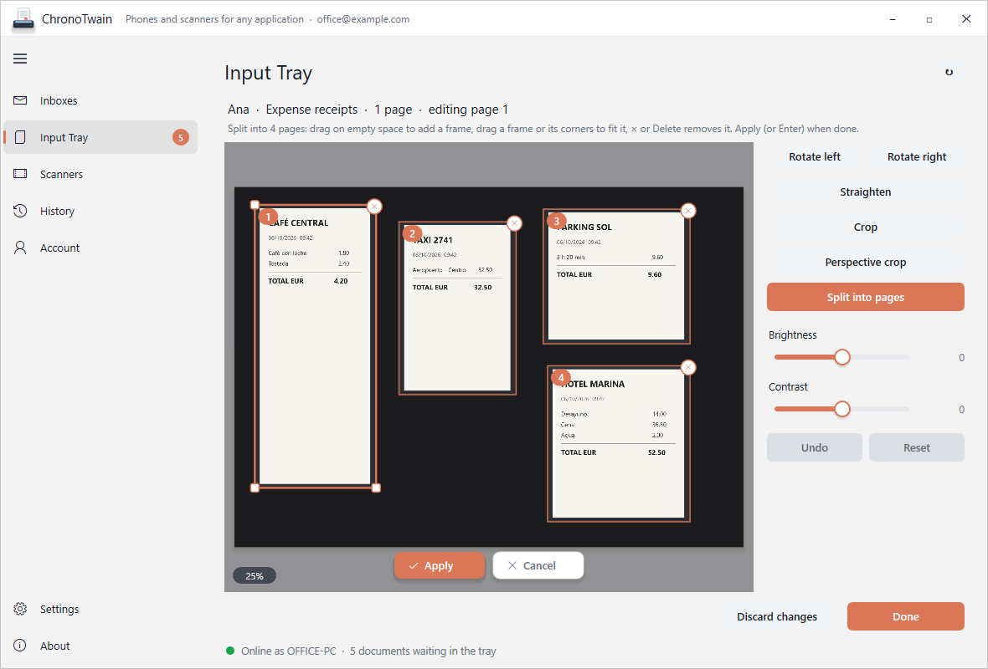Click the Undo button
The height and width of the screenshot is (669, 988).
tap(814, 447)
